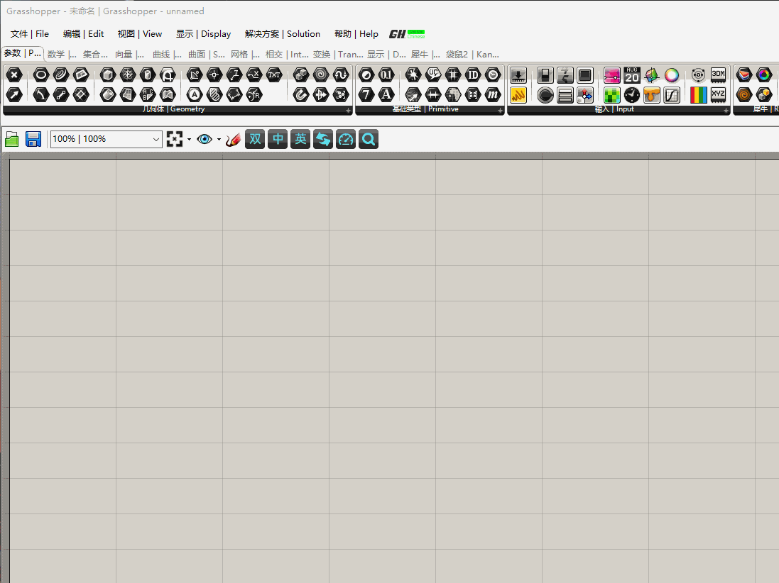Switch to bilingual '双' display mode
Viewport: 779px width, 583px height.
click(255, 139)
